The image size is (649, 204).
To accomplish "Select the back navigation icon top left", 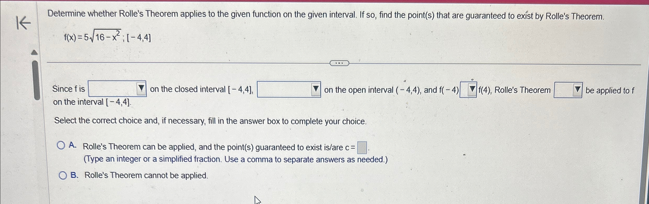I will point(24,22).
